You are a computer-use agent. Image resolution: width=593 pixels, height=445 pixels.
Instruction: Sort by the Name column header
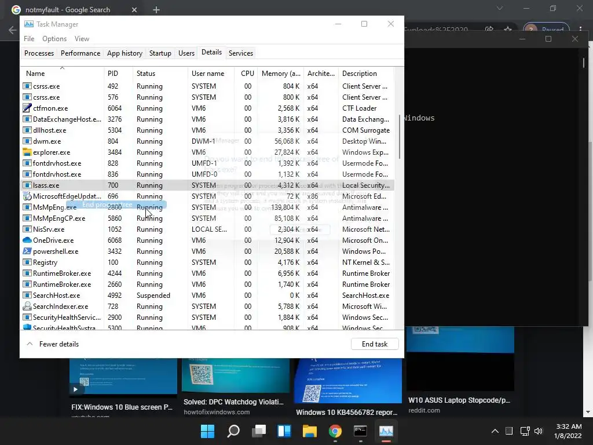point(62,74)
